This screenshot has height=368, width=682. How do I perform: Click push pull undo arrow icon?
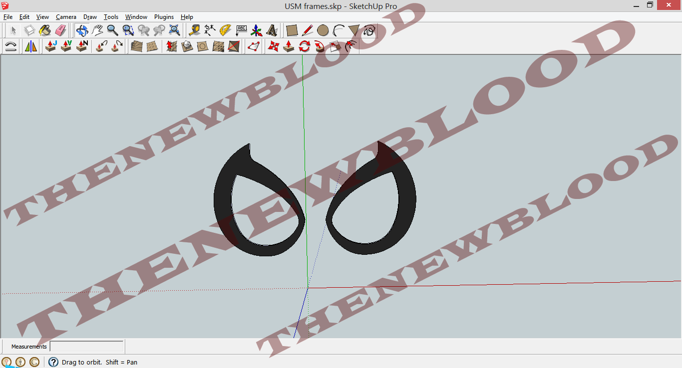[102, 46]
